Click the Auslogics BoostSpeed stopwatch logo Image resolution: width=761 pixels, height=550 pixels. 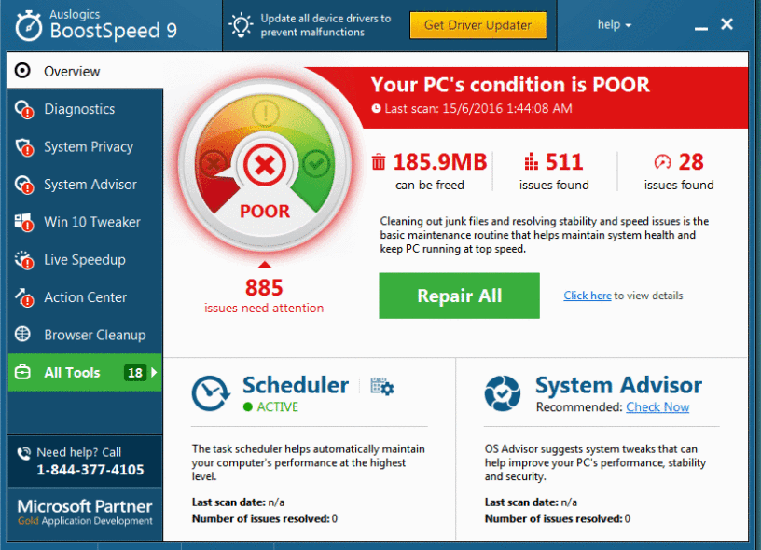[29, 25]
